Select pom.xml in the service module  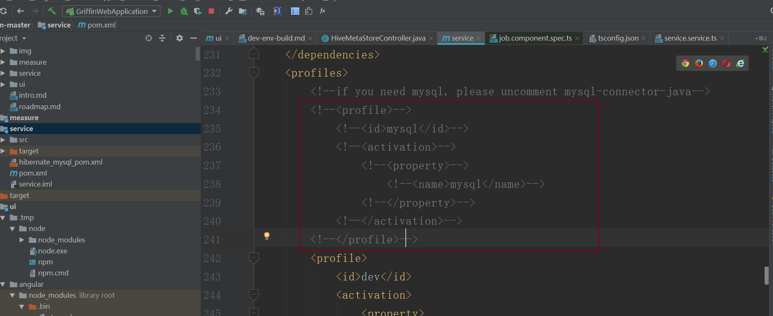click(x=28, y=173)
